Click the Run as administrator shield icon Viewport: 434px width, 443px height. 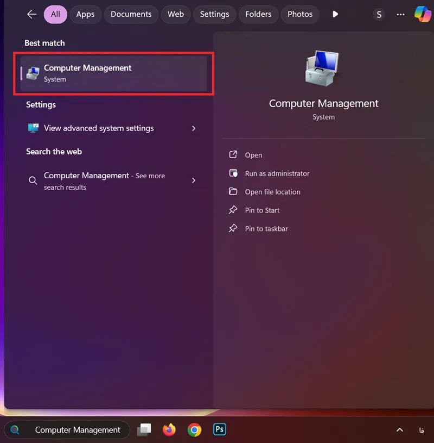[233, 173]
